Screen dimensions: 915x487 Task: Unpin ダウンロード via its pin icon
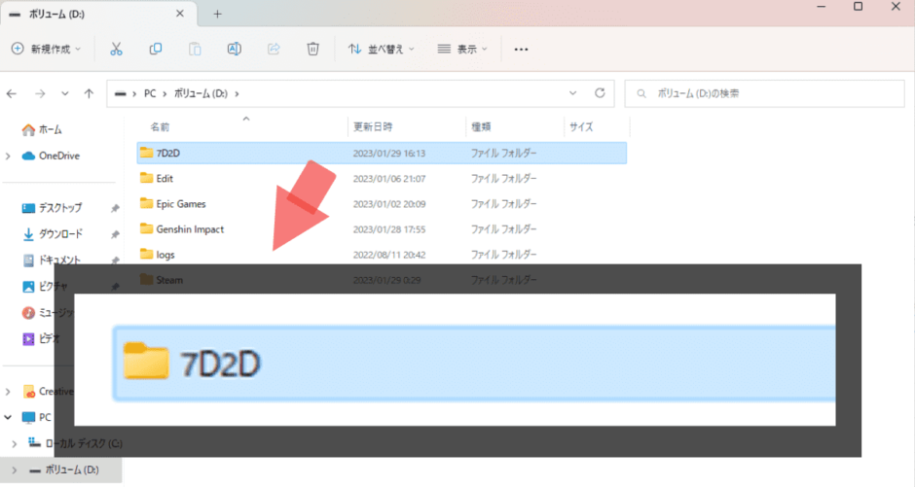[115, 235]
